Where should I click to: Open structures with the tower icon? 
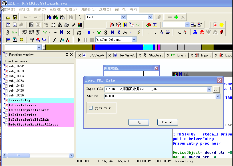pyautogui.click(x=8, y=32)
